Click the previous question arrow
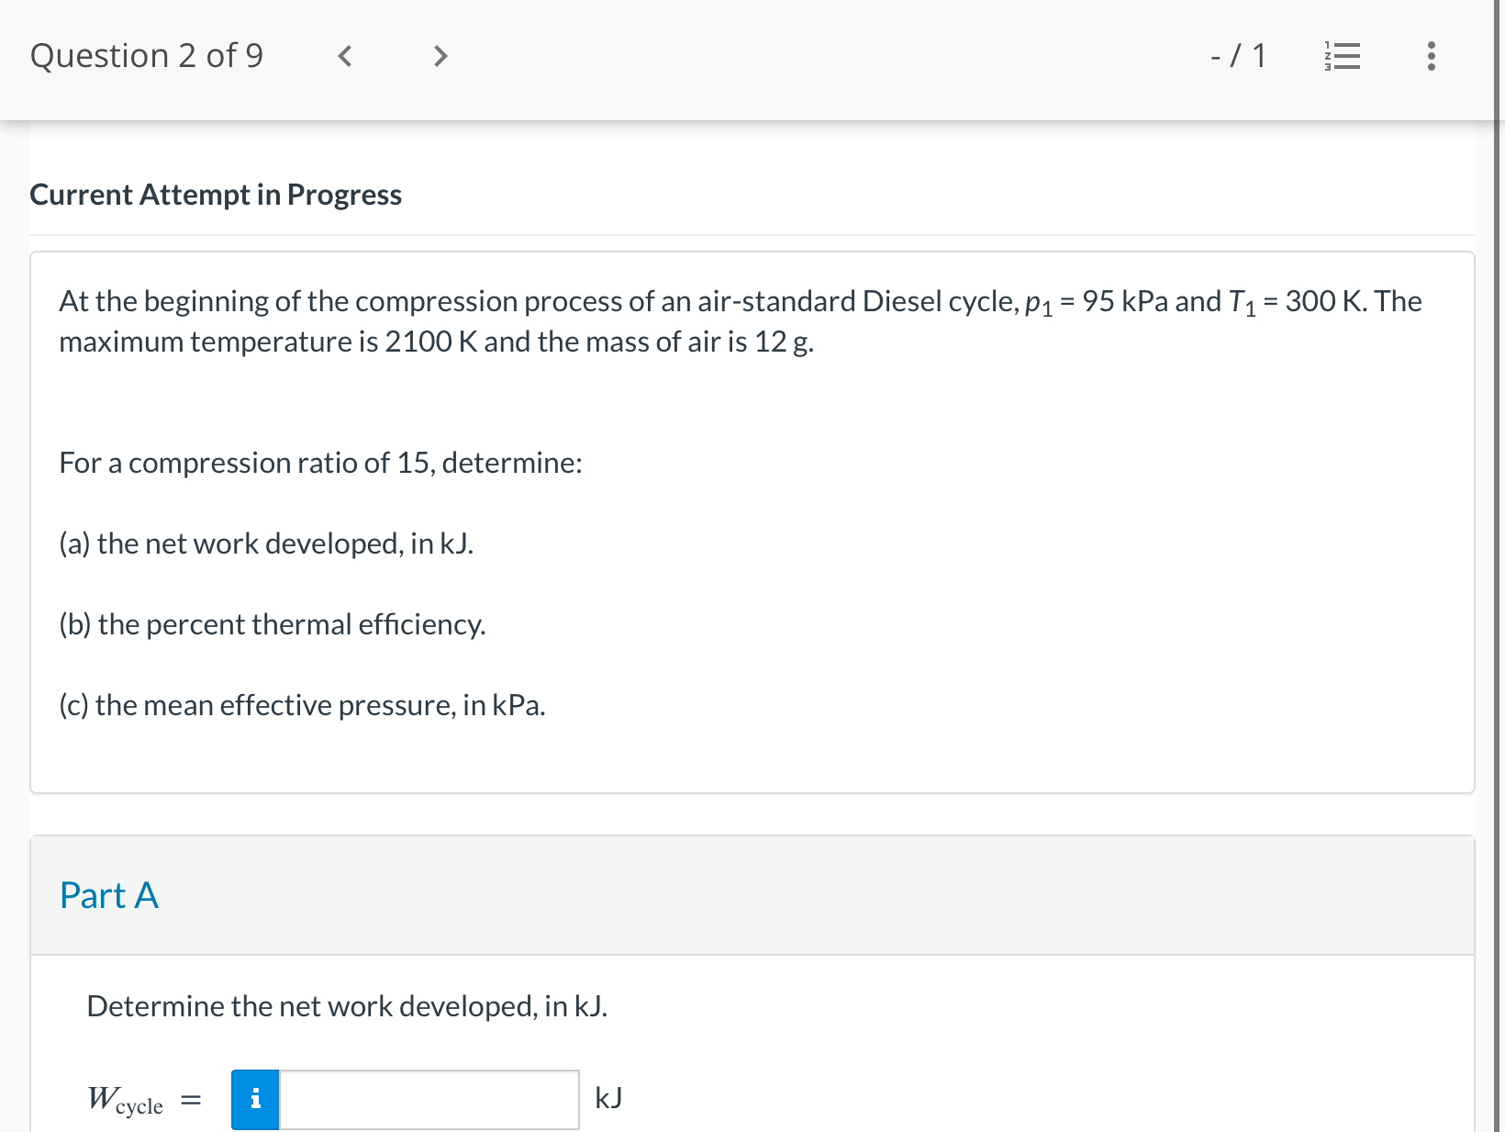The height and width of the screenshot is (1132, 1505). click(x=344, y=56)
